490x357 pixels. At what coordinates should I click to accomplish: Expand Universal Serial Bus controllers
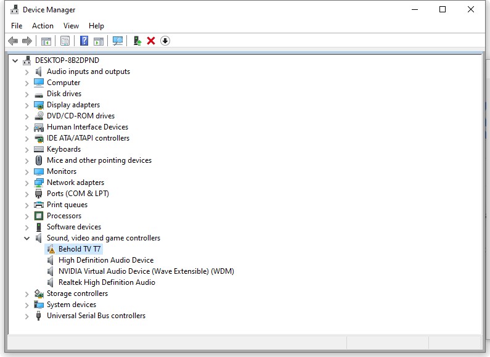[27, 316]
